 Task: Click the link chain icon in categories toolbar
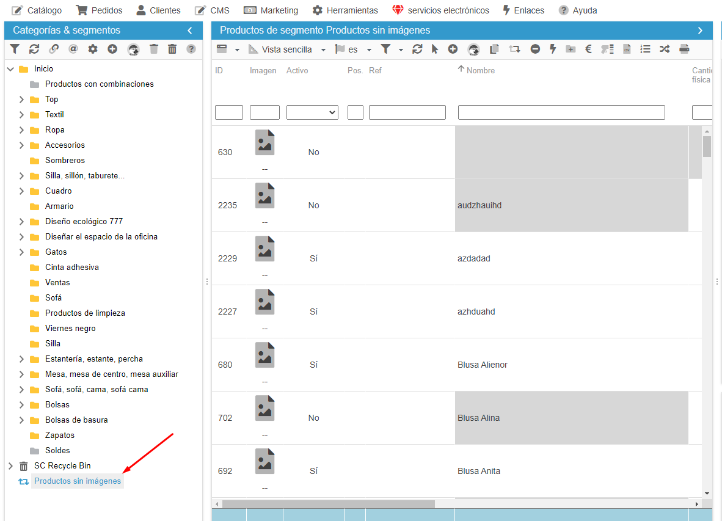point(54,49)
